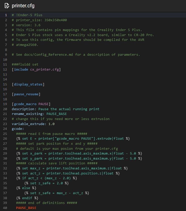Click the 'calculate save lift position' comment
Screen dimensions: 186x211
pos(57,163)
